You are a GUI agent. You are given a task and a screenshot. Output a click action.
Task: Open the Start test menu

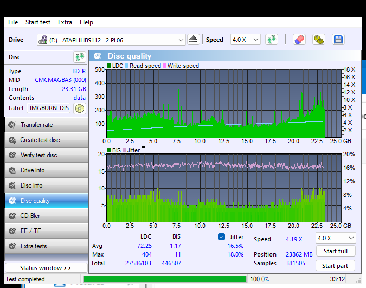pyautogui.click(x=38, y=22)
